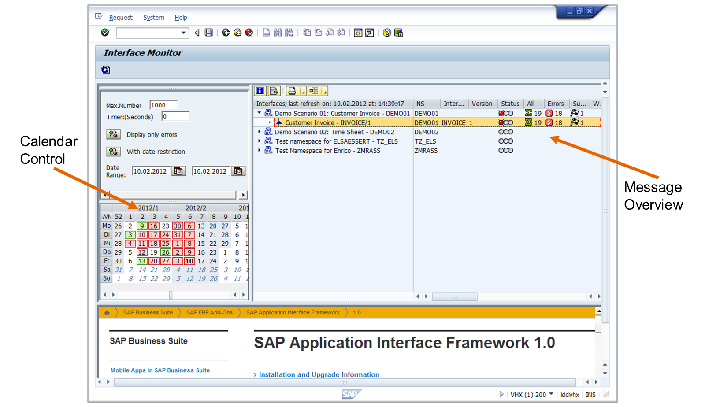Click the Generate Shortcut icon
This screenshot has width=705, height=407.
[x=370, y=33]
